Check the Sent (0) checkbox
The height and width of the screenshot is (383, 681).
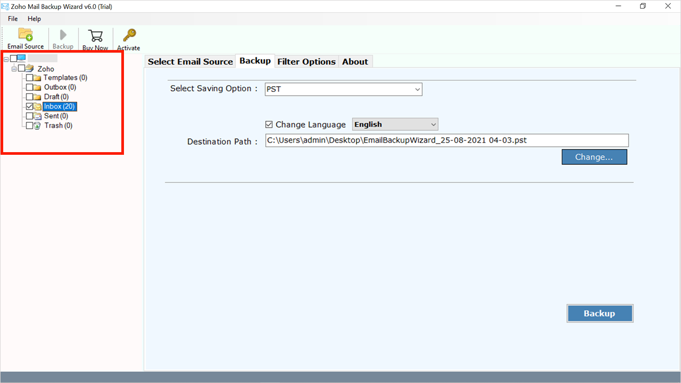30,116
